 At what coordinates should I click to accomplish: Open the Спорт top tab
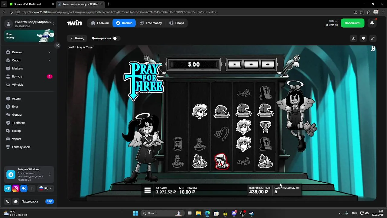click(177, 23)
